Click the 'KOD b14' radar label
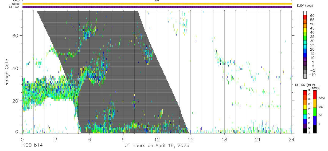The width and height of the screenshot is (328, 151). pyautogui.click(x=32, y=145)
